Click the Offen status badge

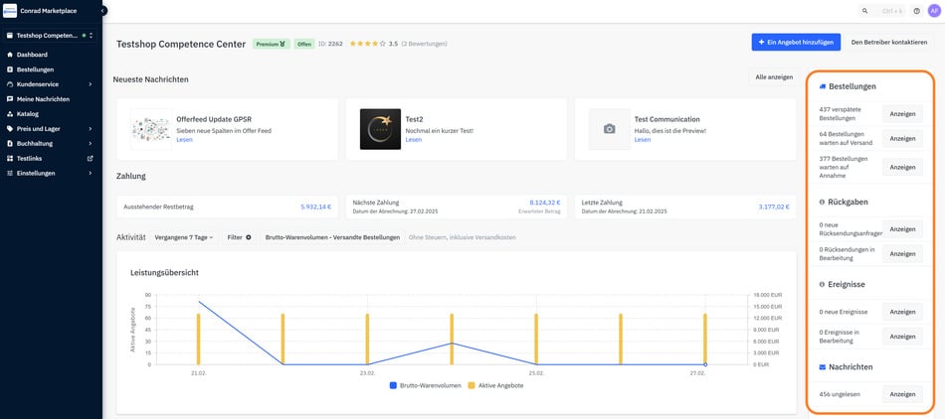304,44
